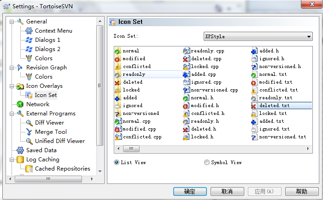The height and width of the screenshot is (200, 323).
Task: Click the added folder overlay icon
Action: [x=117, y=97]
